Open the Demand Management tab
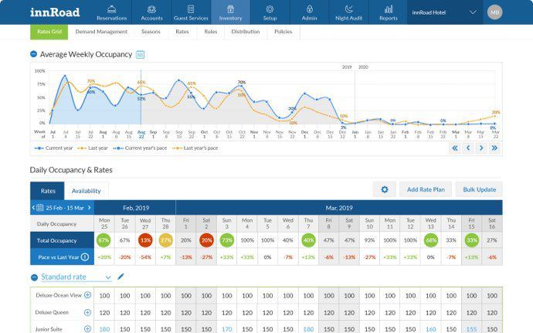This screenshot has height=333, width=533. click(x=101, y=32)
